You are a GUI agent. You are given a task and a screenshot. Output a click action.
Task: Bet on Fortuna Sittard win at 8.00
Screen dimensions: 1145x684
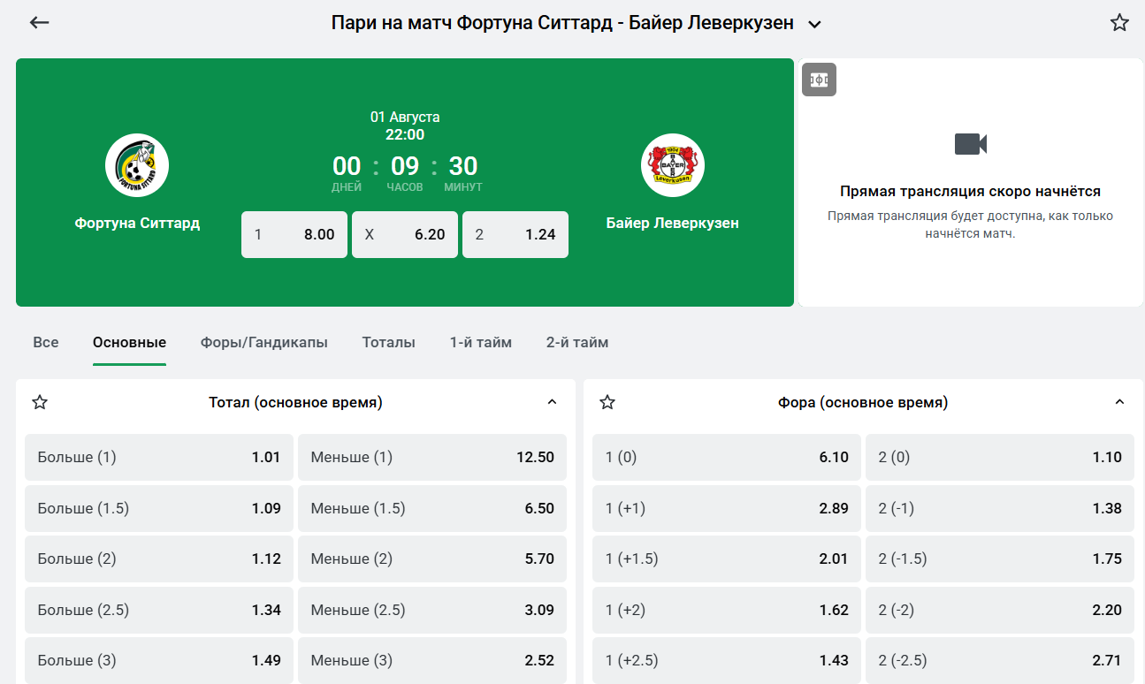294,234
